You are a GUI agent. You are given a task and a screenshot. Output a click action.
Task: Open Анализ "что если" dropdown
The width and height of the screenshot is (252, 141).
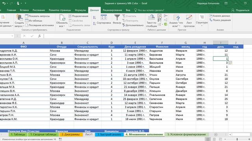(x=176, y=21)
